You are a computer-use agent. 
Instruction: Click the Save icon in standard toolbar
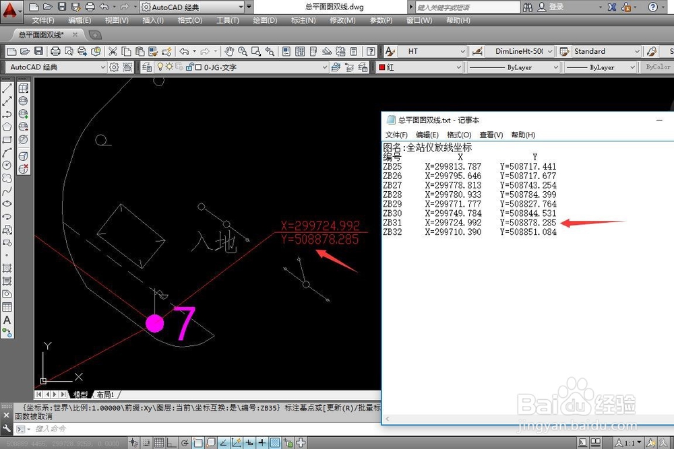click(x=38, y=52)
